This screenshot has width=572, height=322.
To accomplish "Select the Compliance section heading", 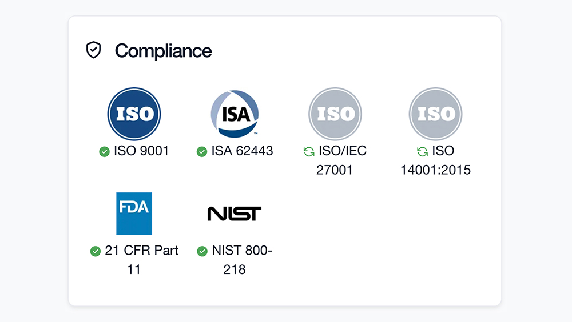I will [x=163, y=51].
